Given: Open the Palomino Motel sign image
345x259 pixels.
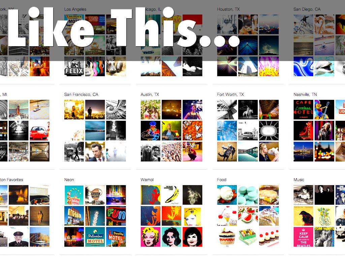Looking at the screenshot, I should tap(95, 237).
